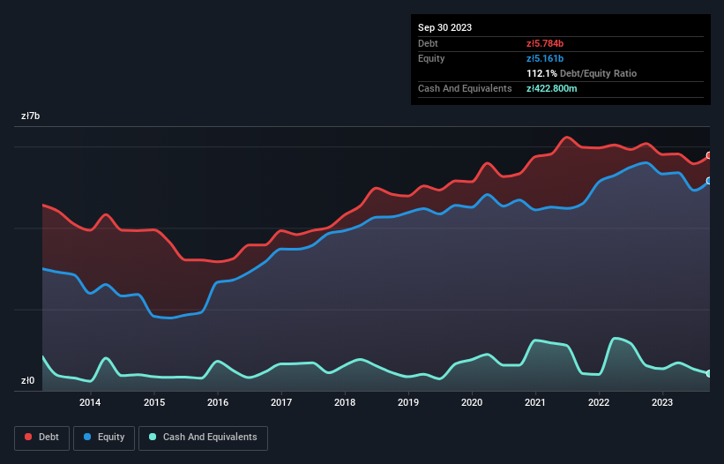Image resolution: width=724 pixels, height=464 pixels.
Task: Click the 2015 x-axis label
Action: pos(154,402)
